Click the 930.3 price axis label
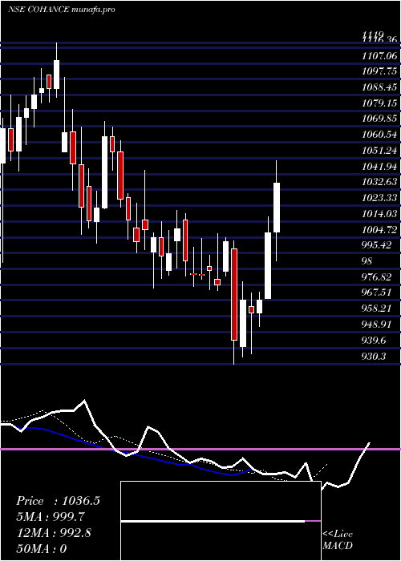The width and height of the screenshot is (401, 561). tap(375, 356)
